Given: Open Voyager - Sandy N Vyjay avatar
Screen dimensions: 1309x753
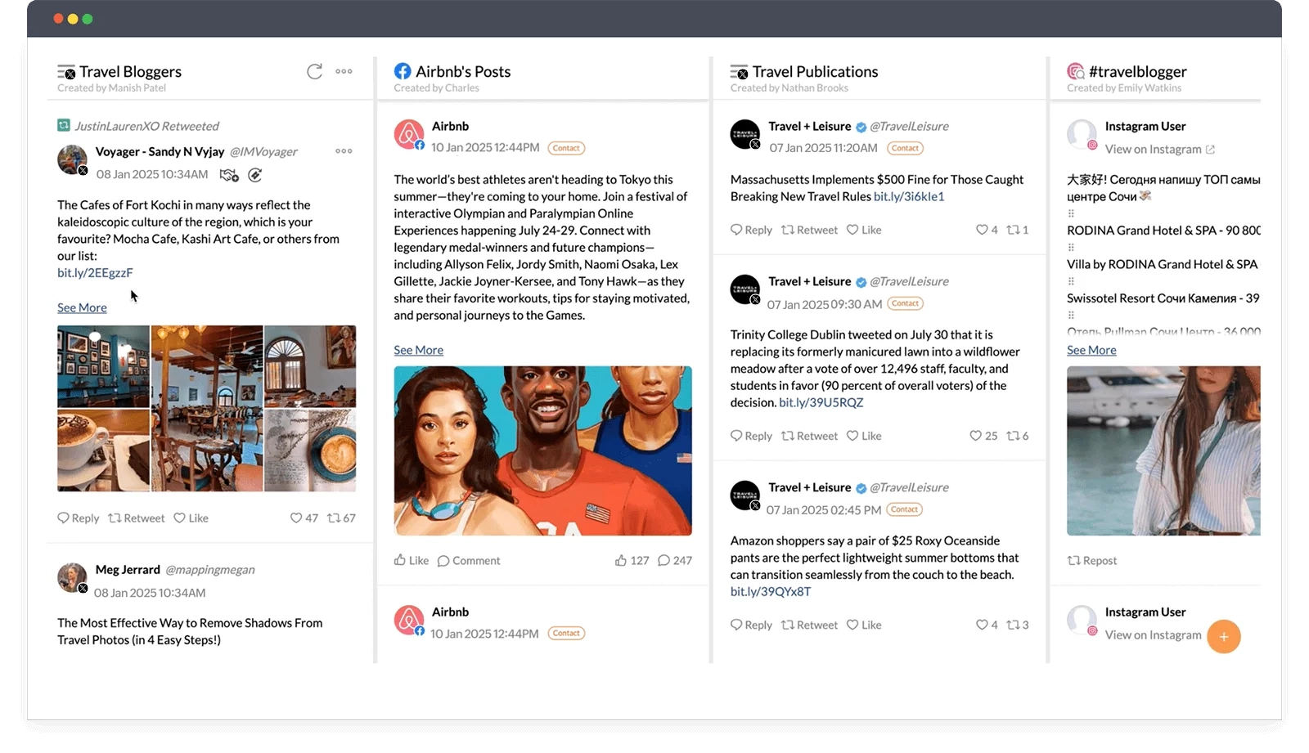Looking at the screenshot, I should (x=72, y=160).
